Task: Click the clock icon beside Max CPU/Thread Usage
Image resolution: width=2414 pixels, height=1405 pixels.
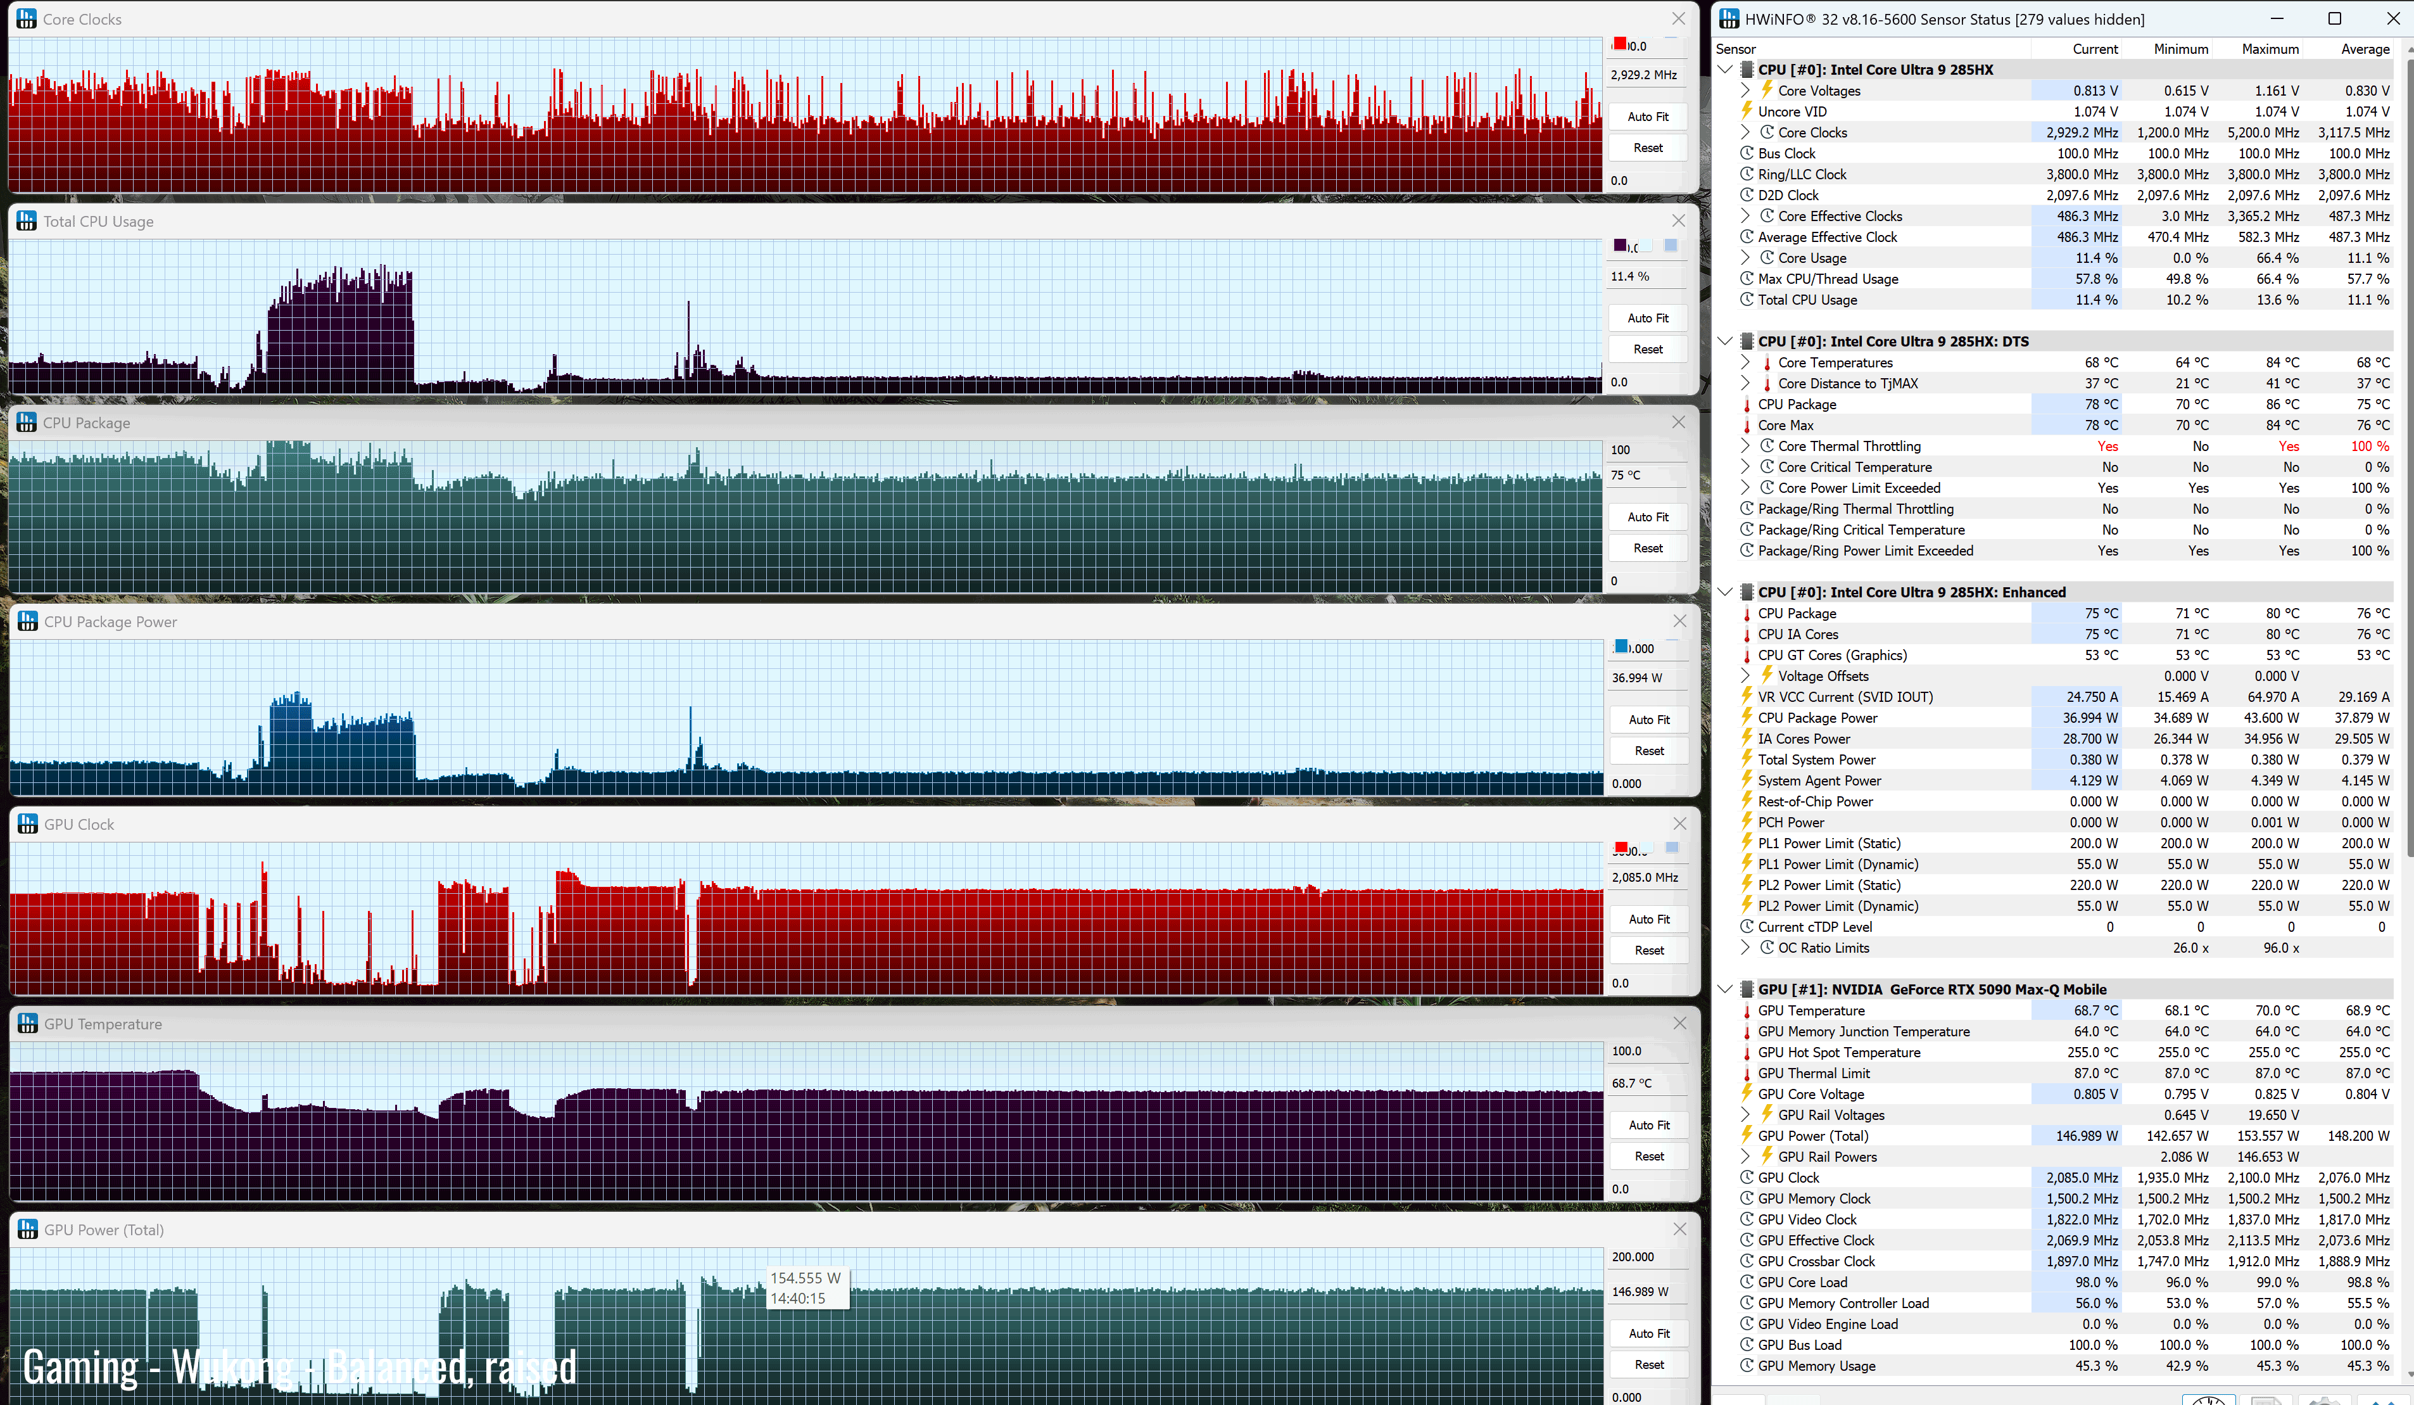Action: (1747, 279)
